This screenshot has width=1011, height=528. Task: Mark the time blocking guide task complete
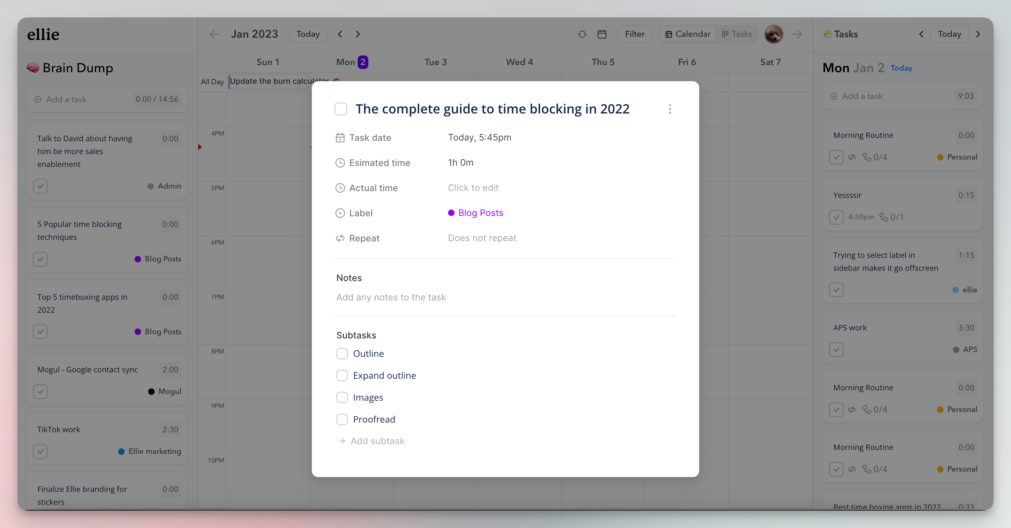pyautogui.click(x=341, y=109)
